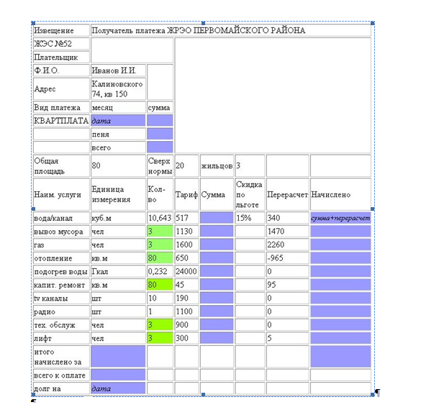Click the 'сумма' header cell
This screenshot has height=410, width=421.
point(160,107)
